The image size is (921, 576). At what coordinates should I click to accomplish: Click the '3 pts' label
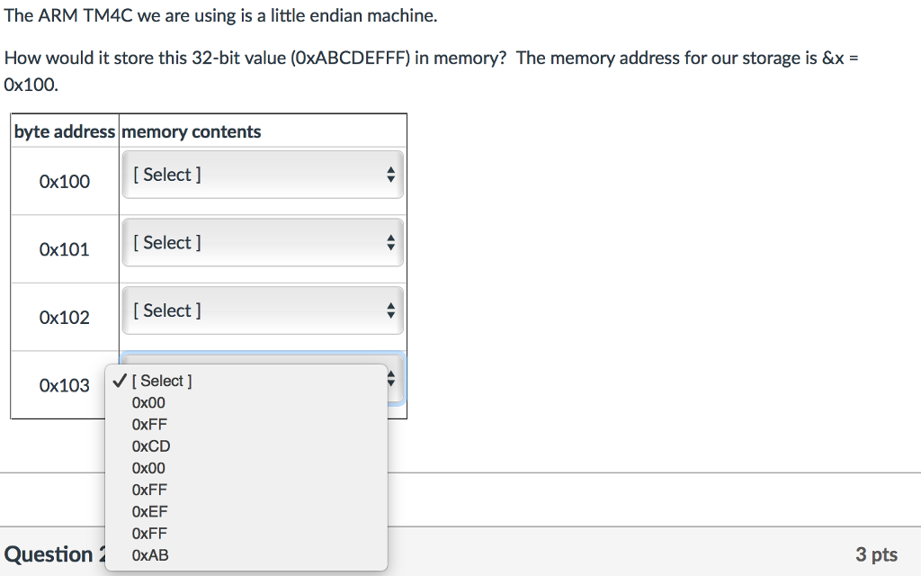click(876, 554)
